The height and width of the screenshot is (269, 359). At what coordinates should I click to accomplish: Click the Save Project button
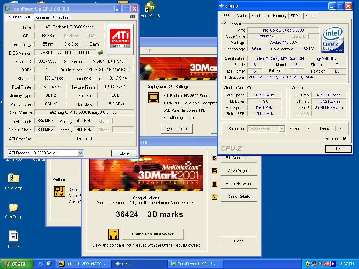coord(238,171)
